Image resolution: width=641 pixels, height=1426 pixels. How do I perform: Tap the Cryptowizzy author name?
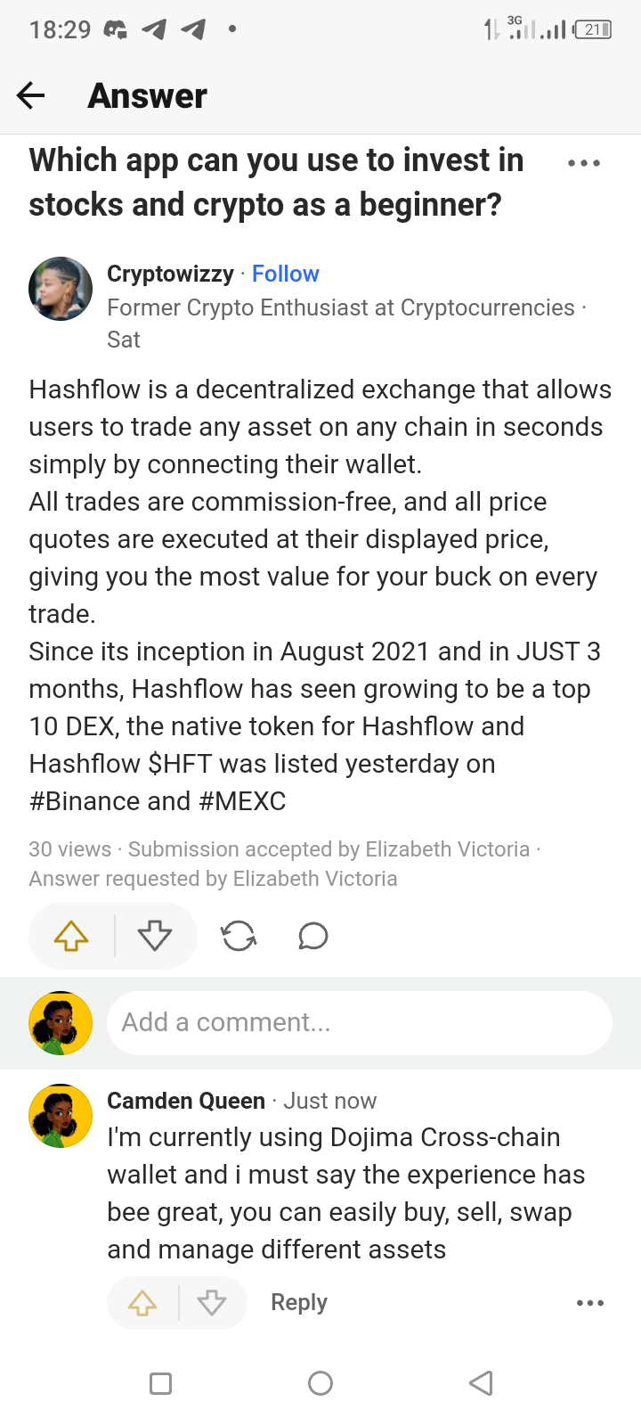[170, 274]
